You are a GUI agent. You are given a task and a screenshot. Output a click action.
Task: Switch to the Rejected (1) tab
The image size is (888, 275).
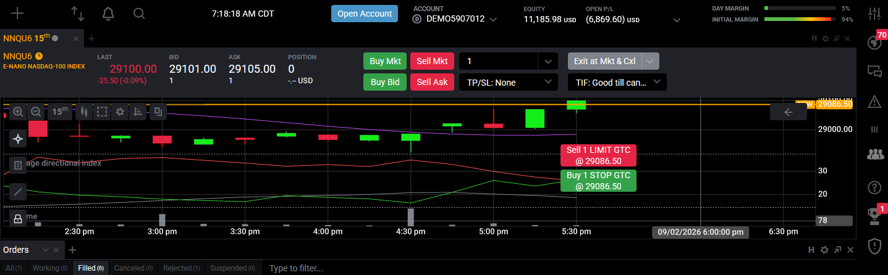click(182, 268)
